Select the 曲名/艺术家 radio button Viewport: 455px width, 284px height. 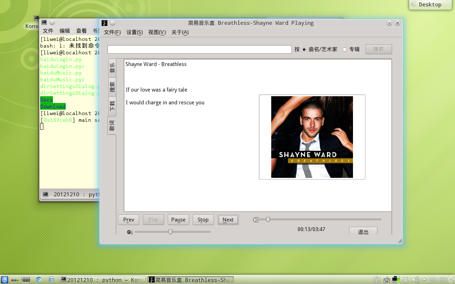(x=304, y=49)
